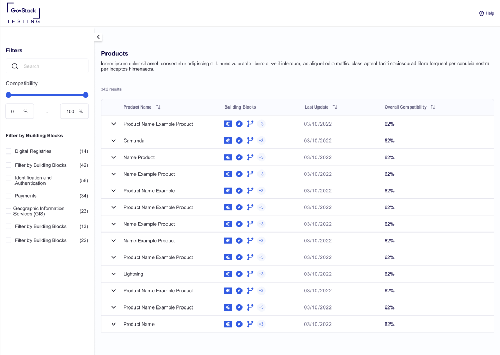This screenshot has width=500, height=355.
Task: Click the compass icon in Product Name Example row
Action: pos(239,191)
